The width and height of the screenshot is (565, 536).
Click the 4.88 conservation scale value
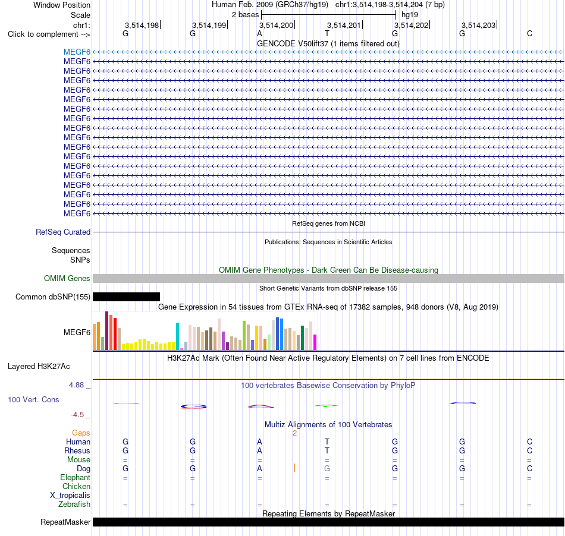[x=76, y=385]
